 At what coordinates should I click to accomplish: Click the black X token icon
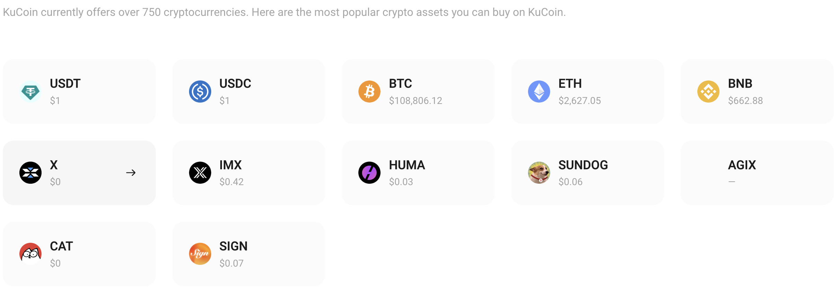point(30,173)
